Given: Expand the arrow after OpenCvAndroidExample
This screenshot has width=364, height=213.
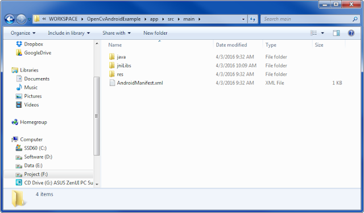Looking at the screenshot, I should pyautogui.click(x=146, y=19).
